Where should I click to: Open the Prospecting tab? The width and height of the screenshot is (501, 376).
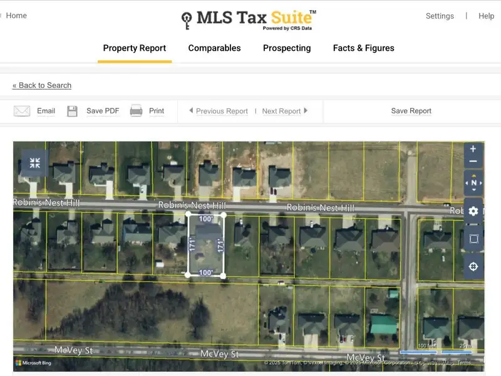pyautogui.click(x=287, y=48)
